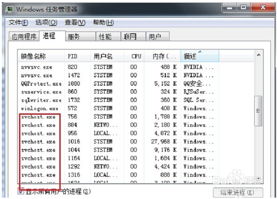Screen dimensions: 277x199
Task: Close the Task Manager window
Action: pos(263,7)
